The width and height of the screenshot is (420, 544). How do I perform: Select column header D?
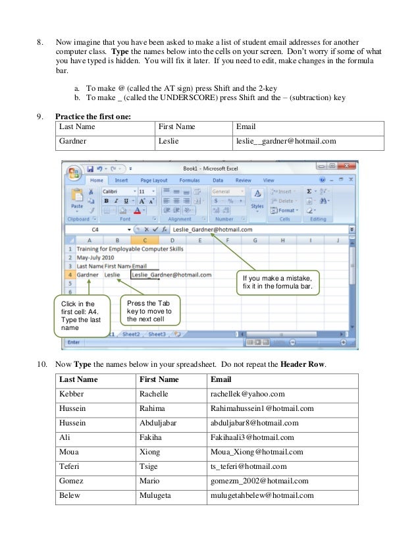pyautogui.click(x=172, y=240)
